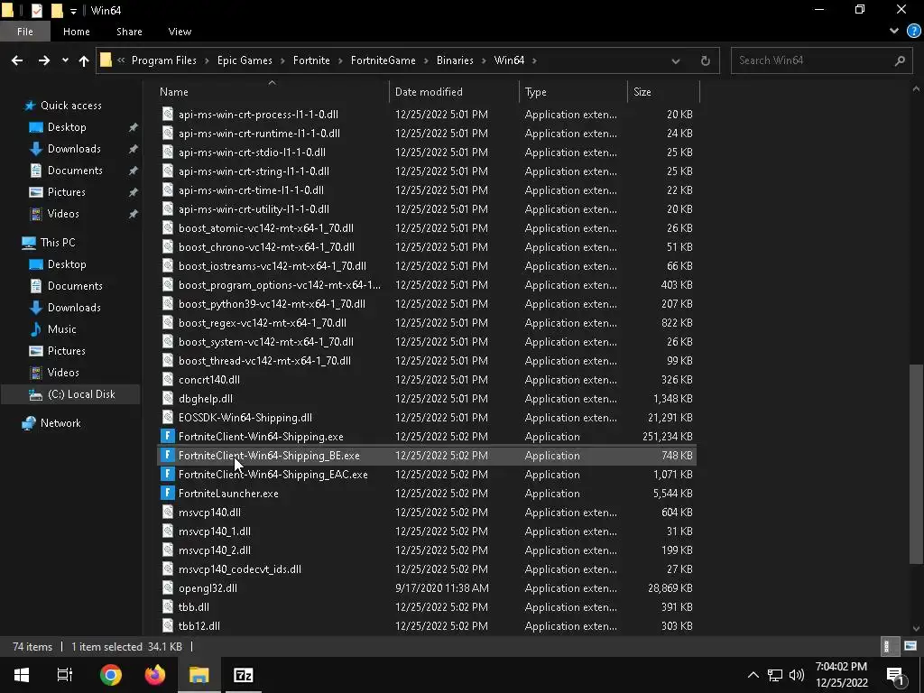
Task: Click the volume speaker tray icon
Action: pyautogui.click(x=796, y=675)
